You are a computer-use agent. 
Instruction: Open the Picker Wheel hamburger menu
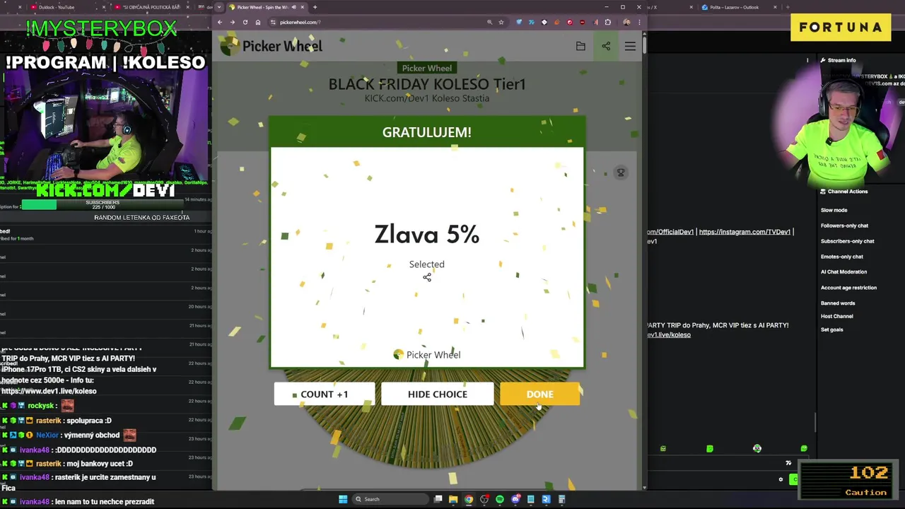(x=630, y=46)
